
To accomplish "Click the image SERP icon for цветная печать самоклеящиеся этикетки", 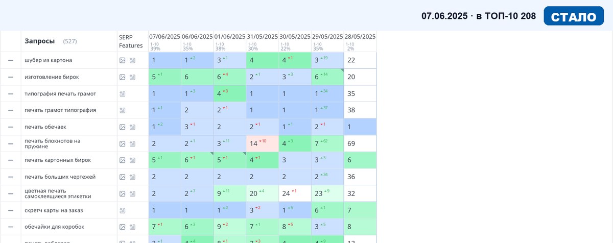I will point(123,194).
